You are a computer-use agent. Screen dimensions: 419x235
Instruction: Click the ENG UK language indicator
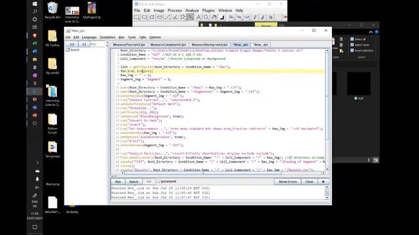pyautogui.click(x=35, y=204)
